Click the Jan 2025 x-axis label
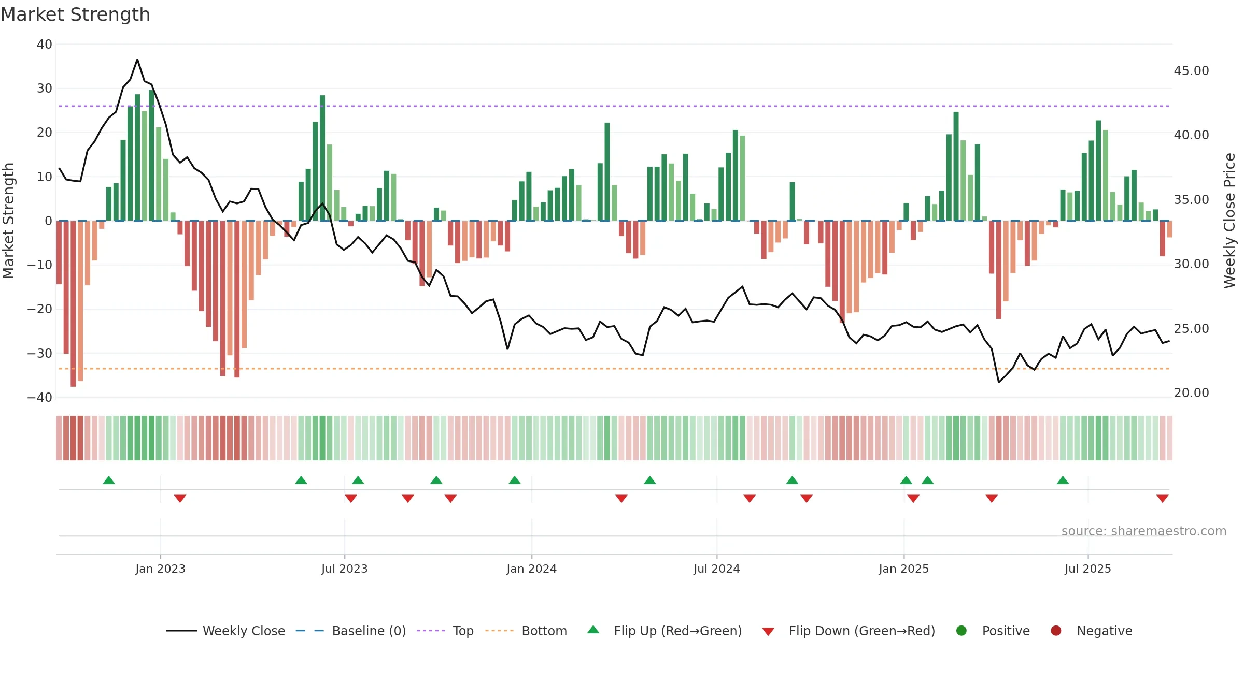The image size is (1244, 699). 904,569
